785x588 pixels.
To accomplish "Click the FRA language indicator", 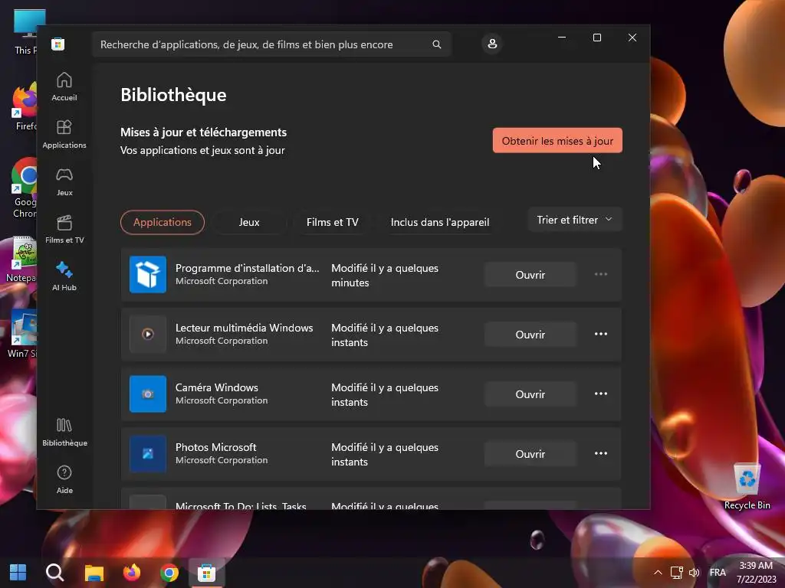I will (x=718, y=573).
